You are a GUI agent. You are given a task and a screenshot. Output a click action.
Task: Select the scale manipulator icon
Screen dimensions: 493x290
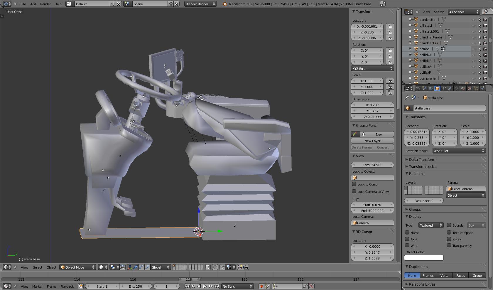pyautogui.click(x=147, y=267)
